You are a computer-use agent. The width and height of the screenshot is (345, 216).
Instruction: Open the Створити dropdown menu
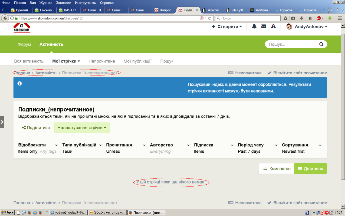pyautogui.click(x=227, y=26)
